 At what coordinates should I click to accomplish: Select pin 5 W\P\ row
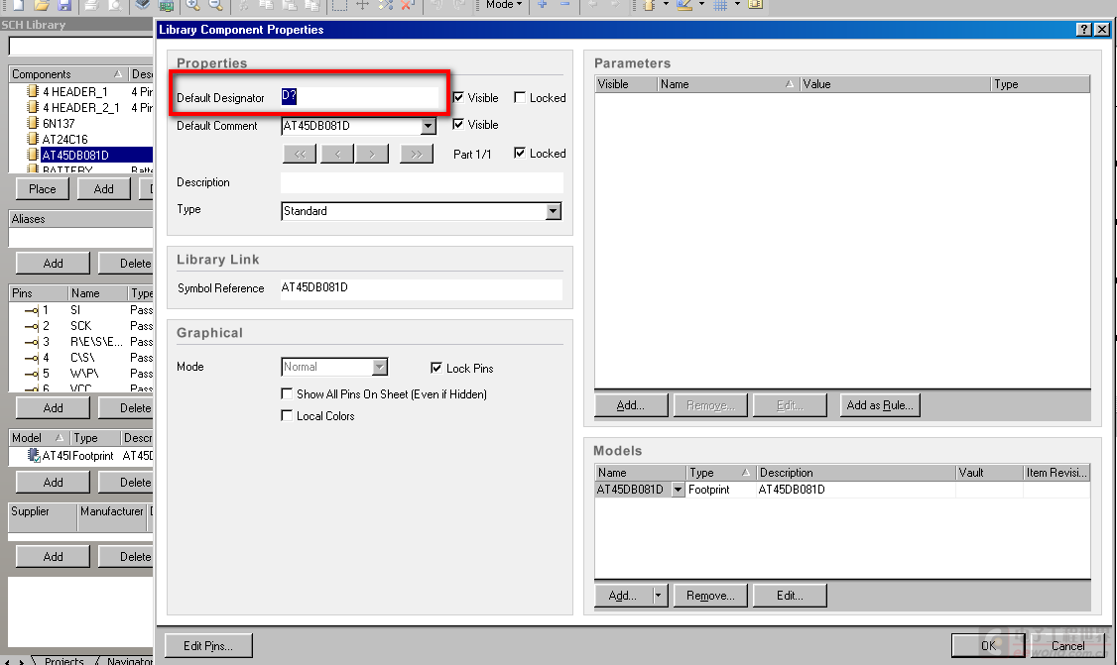point(80,373)
